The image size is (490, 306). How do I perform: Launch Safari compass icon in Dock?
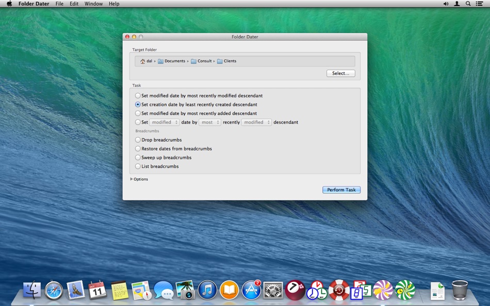tap(54, 291)
